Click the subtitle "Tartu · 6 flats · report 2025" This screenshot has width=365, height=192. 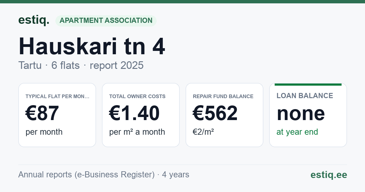(x=81, y=65)
